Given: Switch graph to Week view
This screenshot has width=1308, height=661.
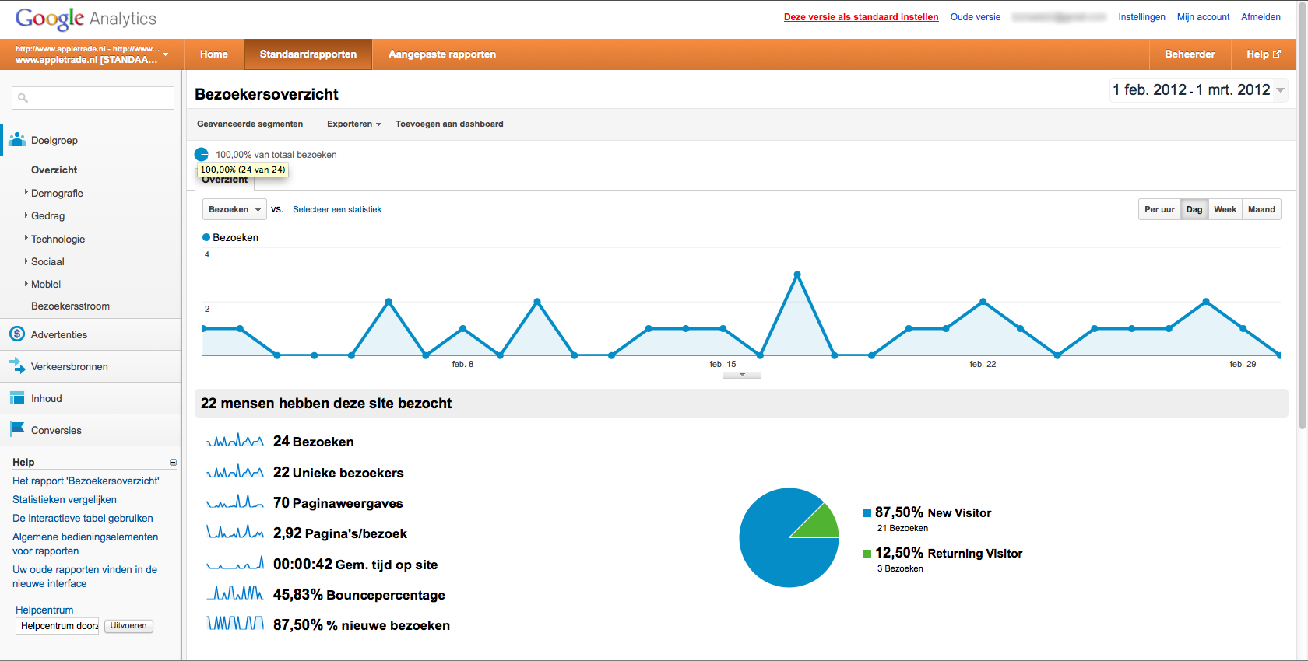Looking at the screenshot, I should tap(1225, 209).
